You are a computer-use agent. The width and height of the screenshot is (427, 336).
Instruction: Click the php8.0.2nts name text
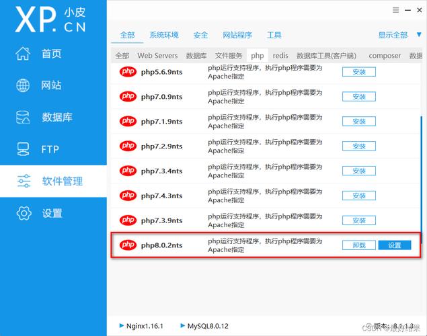(x=162, y=245)
